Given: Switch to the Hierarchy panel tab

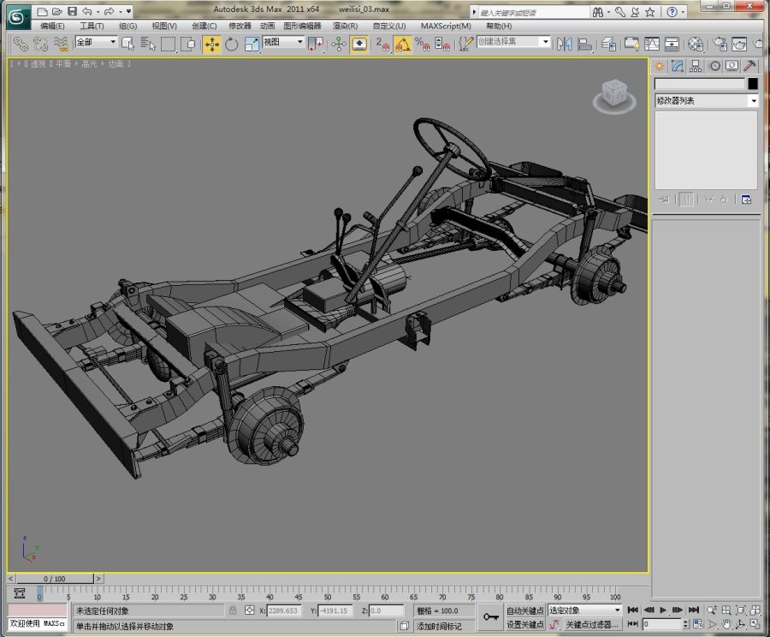Looking at the screenshot, I should click(x=696, y=67).
